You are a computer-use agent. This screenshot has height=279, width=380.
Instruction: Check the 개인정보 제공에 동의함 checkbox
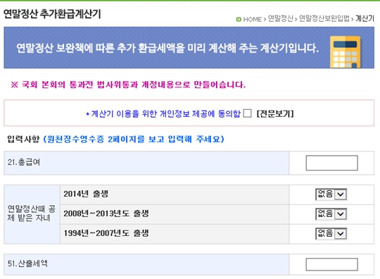click(x=247, y=113)
